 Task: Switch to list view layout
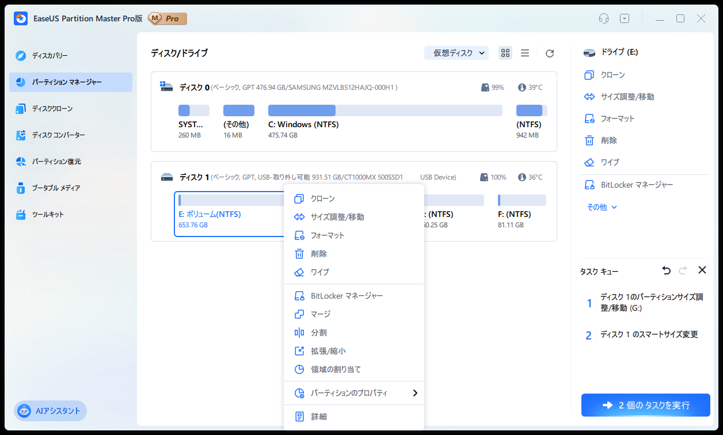tap(525, 53)
